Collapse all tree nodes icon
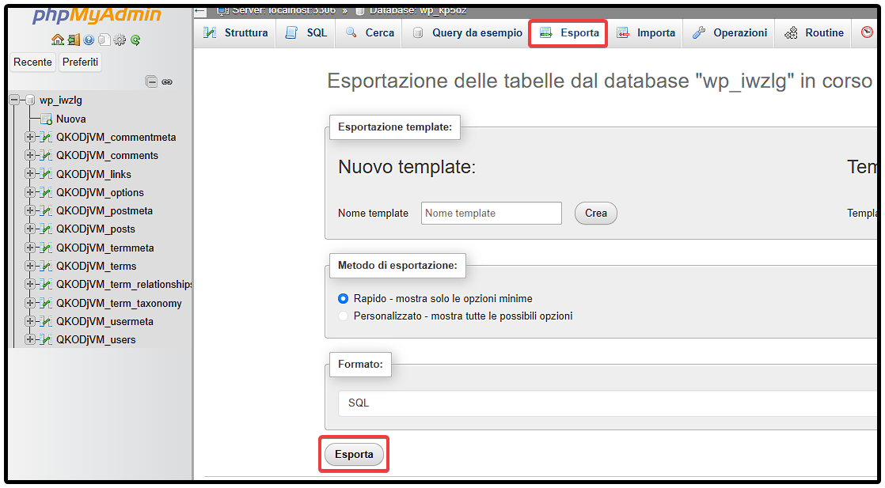This screenshot has height=488, width=885. 151,81
